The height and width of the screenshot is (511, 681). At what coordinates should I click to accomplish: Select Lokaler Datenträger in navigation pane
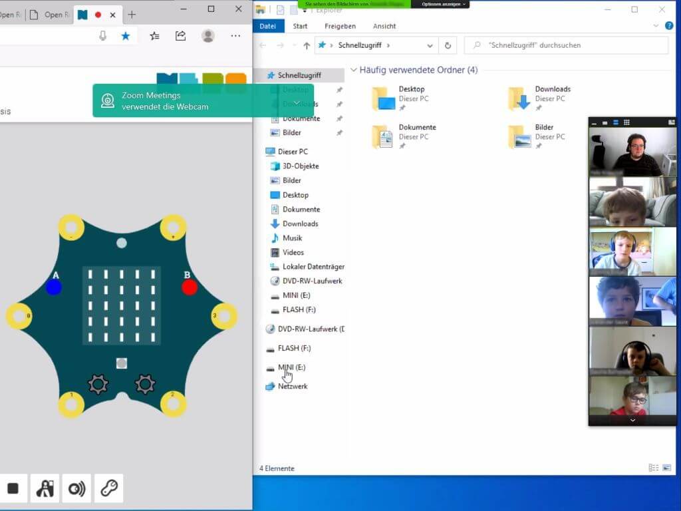click(x=313, y=267)
